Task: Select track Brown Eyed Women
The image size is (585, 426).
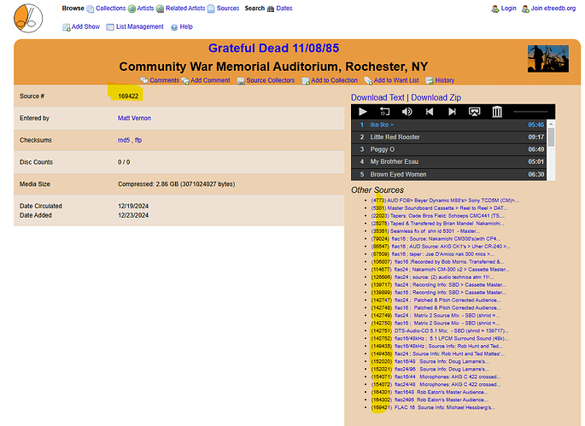Action: [449, 174]
